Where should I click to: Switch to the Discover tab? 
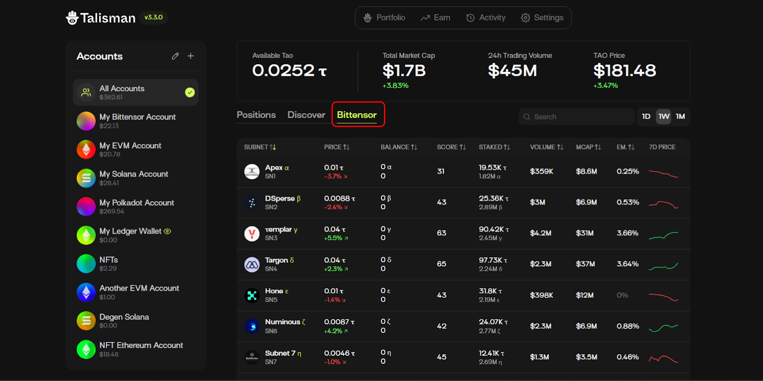tap(306, 115)
